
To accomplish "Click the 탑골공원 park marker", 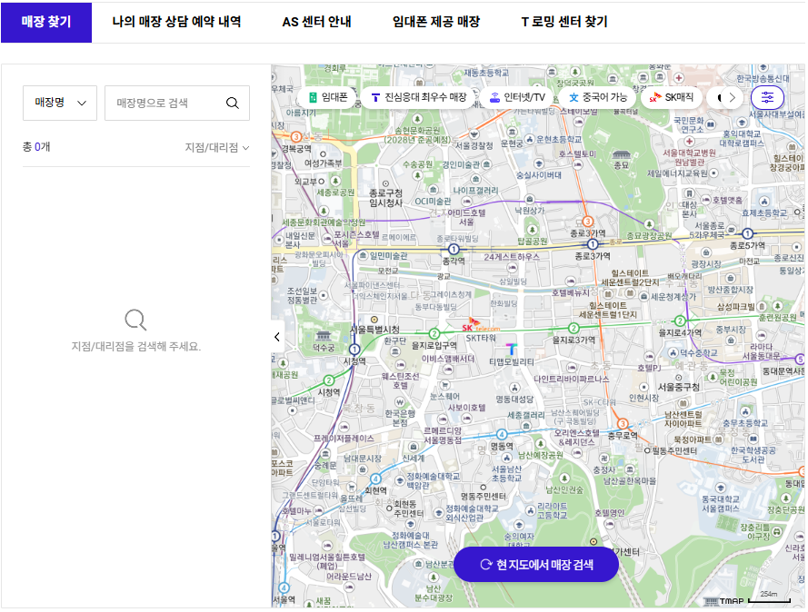I will tap(532, 229).
